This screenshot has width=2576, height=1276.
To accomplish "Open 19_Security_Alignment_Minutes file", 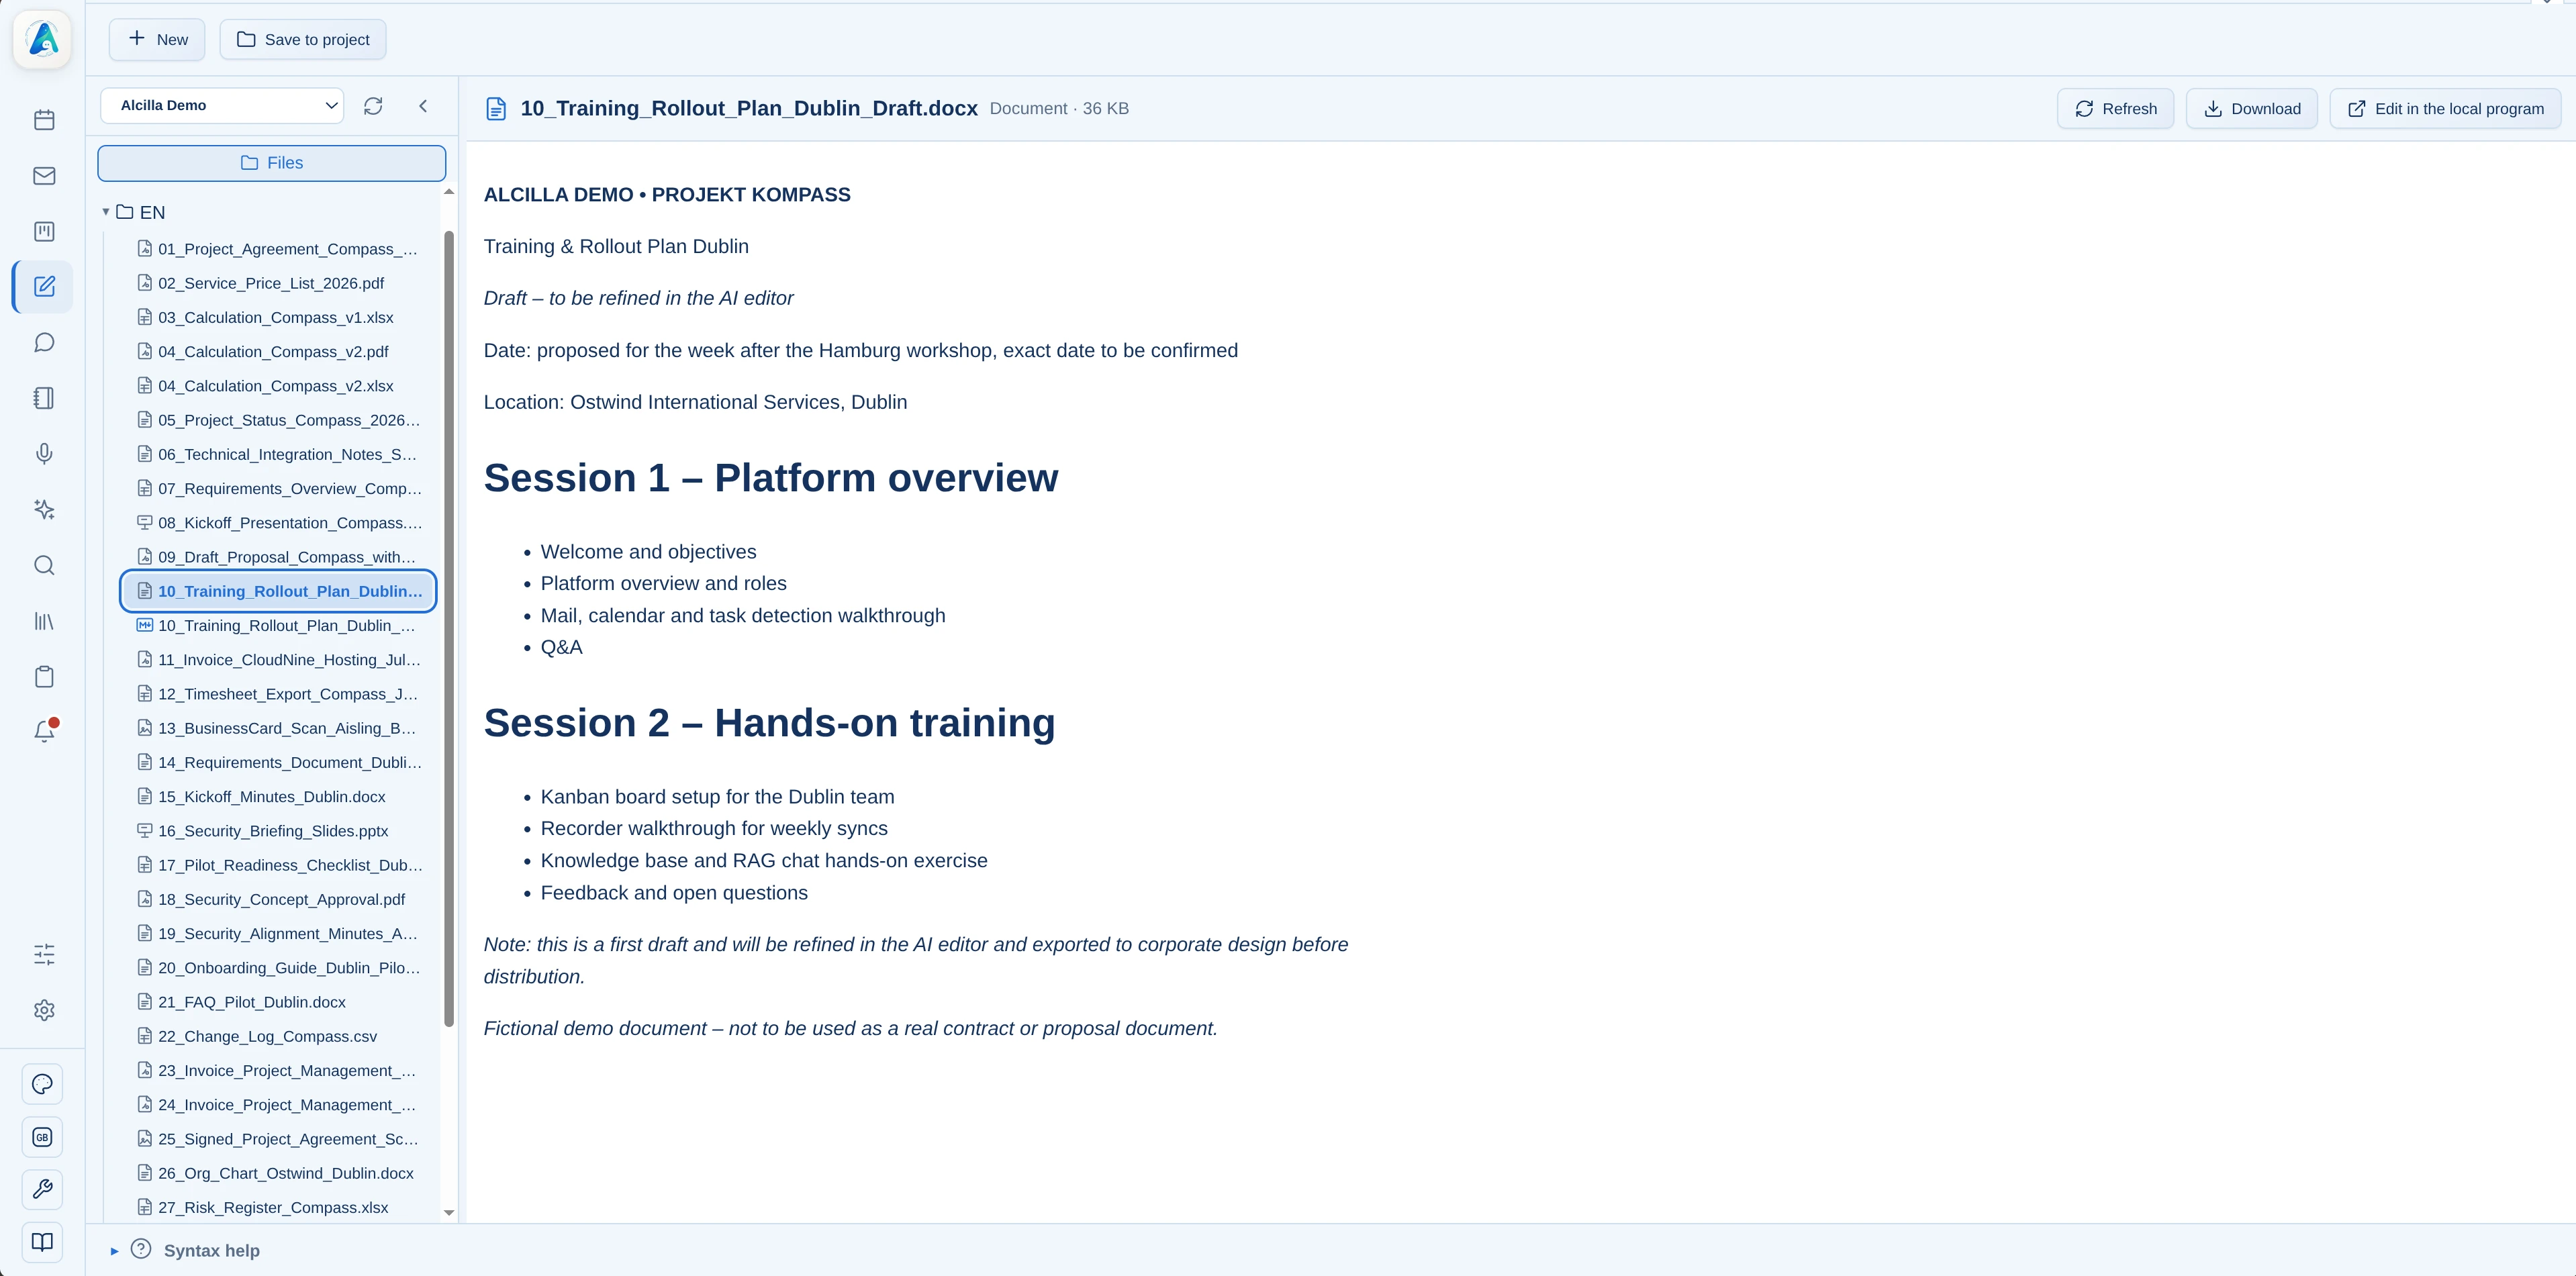I will [x=278, y=934].
